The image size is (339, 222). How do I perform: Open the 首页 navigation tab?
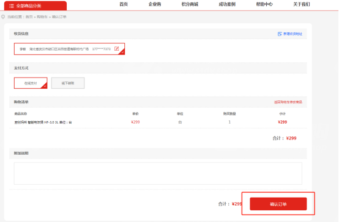tap(124, 4)
